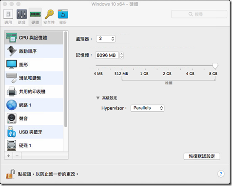Click the hardware list scrollbar
The image size is (232, 186).
66,79
